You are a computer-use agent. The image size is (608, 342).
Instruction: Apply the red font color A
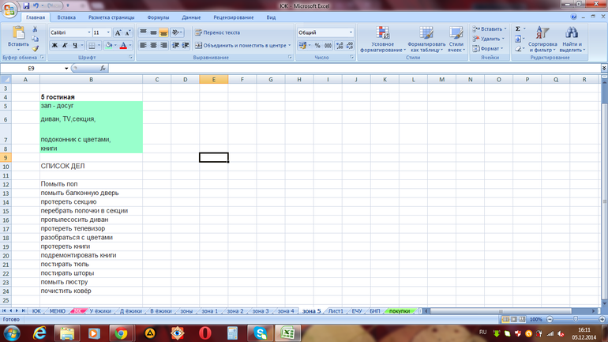tap(123, 45)
